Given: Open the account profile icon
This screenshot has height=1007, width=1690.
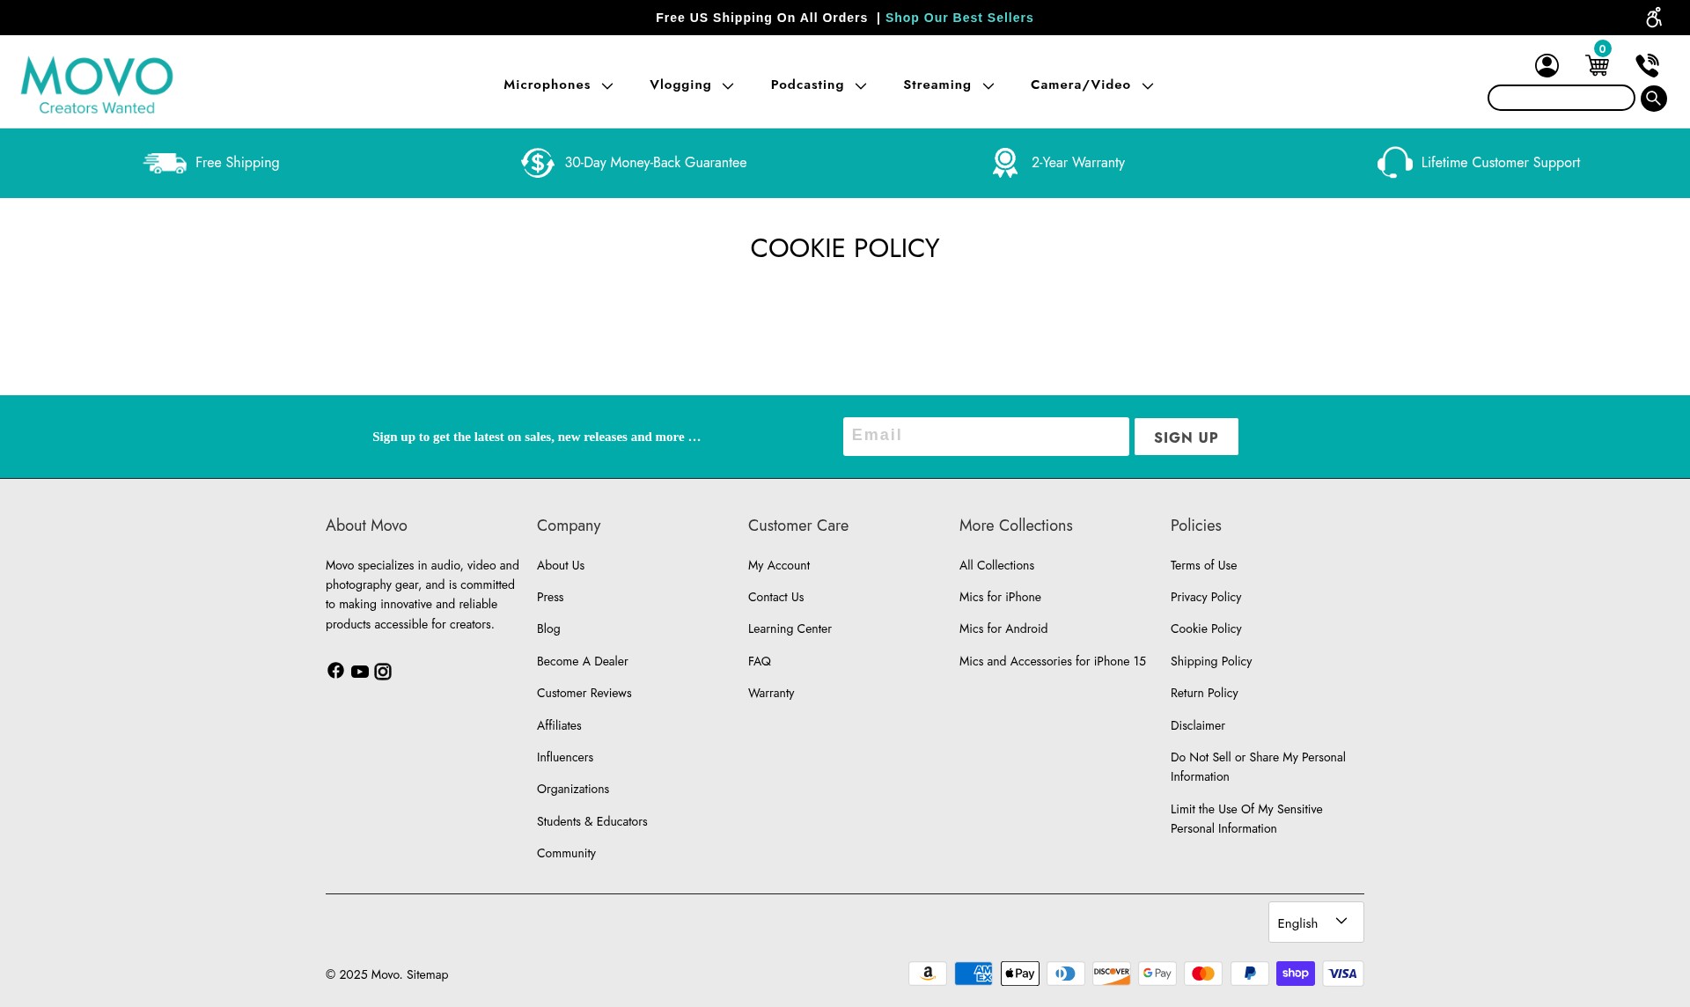Looking at the screenshot, I should tap(1547, 65).
